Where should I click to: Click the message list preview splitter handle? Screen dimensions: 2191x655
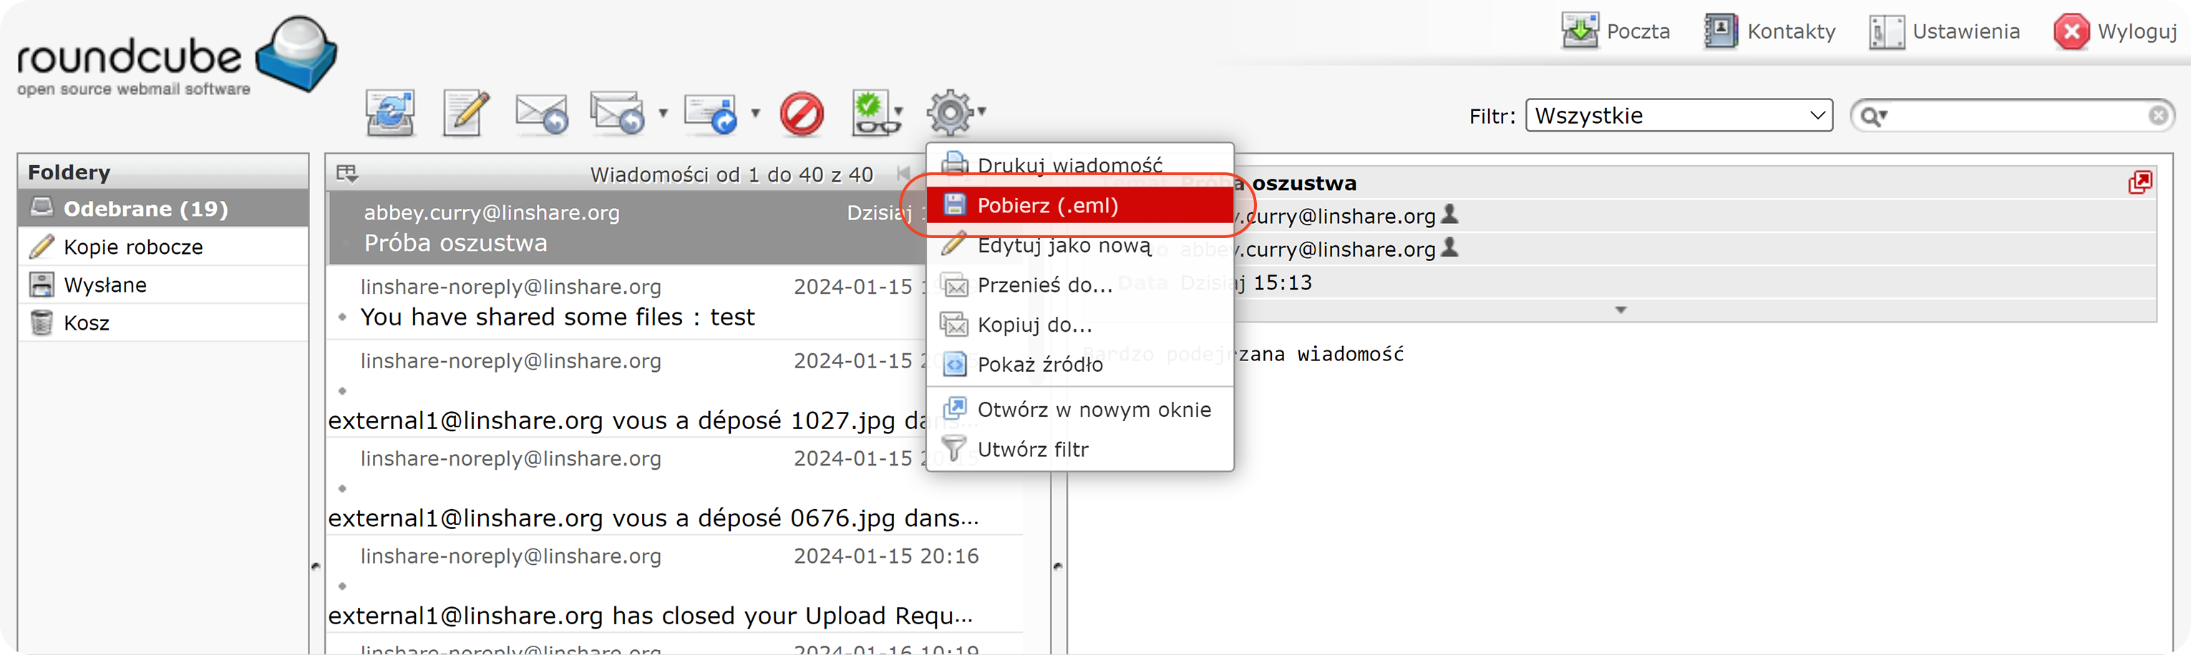(1058, 566)
